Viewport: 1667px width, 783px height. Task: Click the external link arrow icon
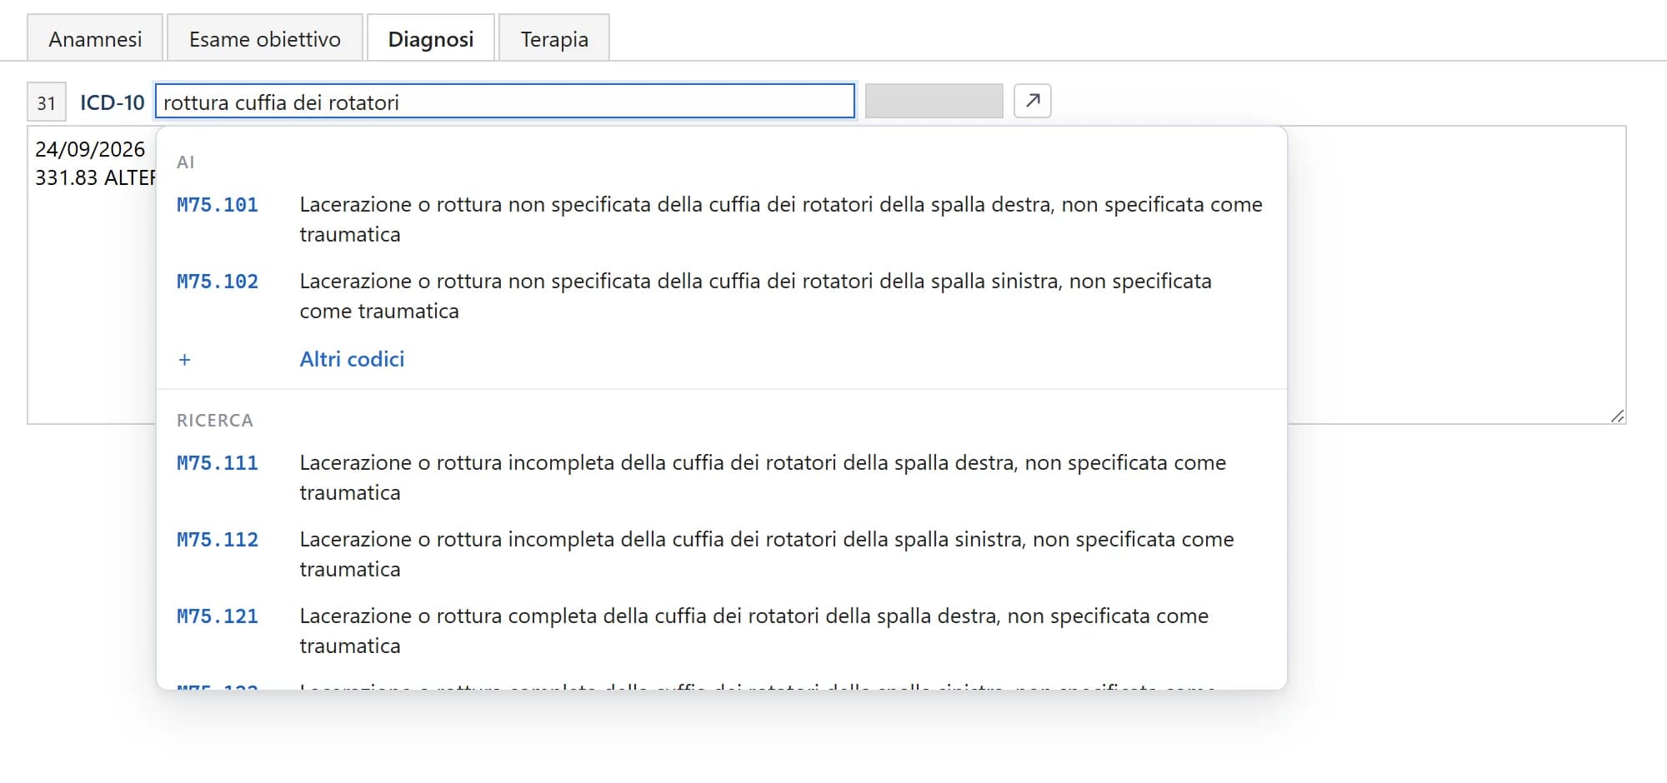[1033, 101]
